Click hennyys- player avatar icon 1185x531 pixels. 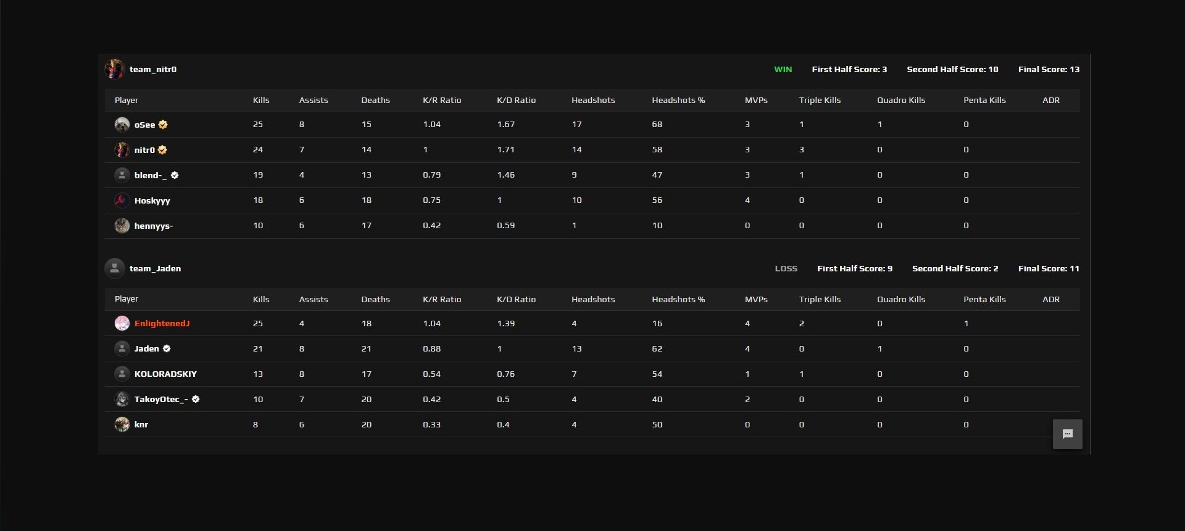pyautogui.click(x=122, y=226)
